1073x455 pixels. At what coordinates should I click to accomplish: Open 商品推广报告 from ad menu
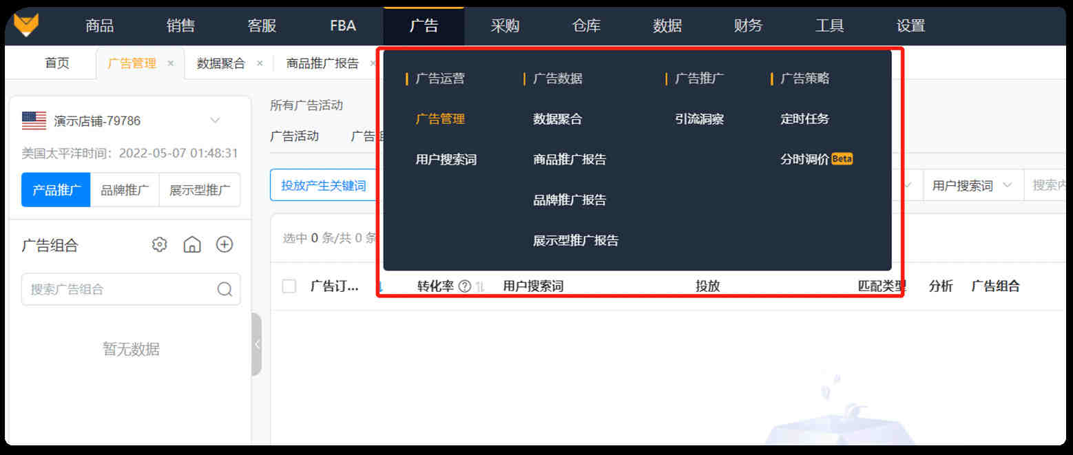(570, 160)
